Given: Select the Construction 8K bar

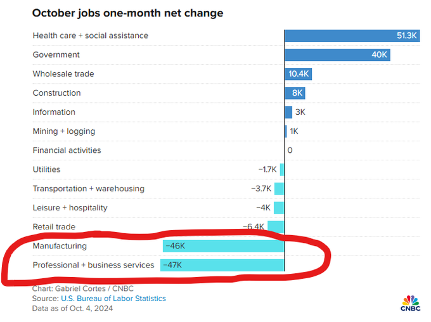Looking at the screenshot, I should tap(295, 93).
